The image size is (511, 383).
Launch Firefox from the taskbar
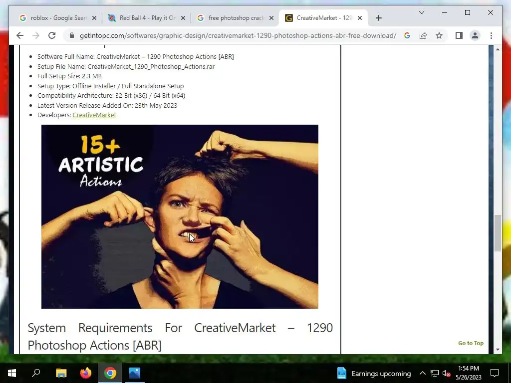tap(86, 373)
